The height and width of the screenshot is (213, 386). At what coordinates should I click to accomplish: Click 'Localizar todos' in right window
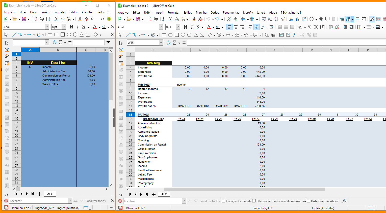210,201
